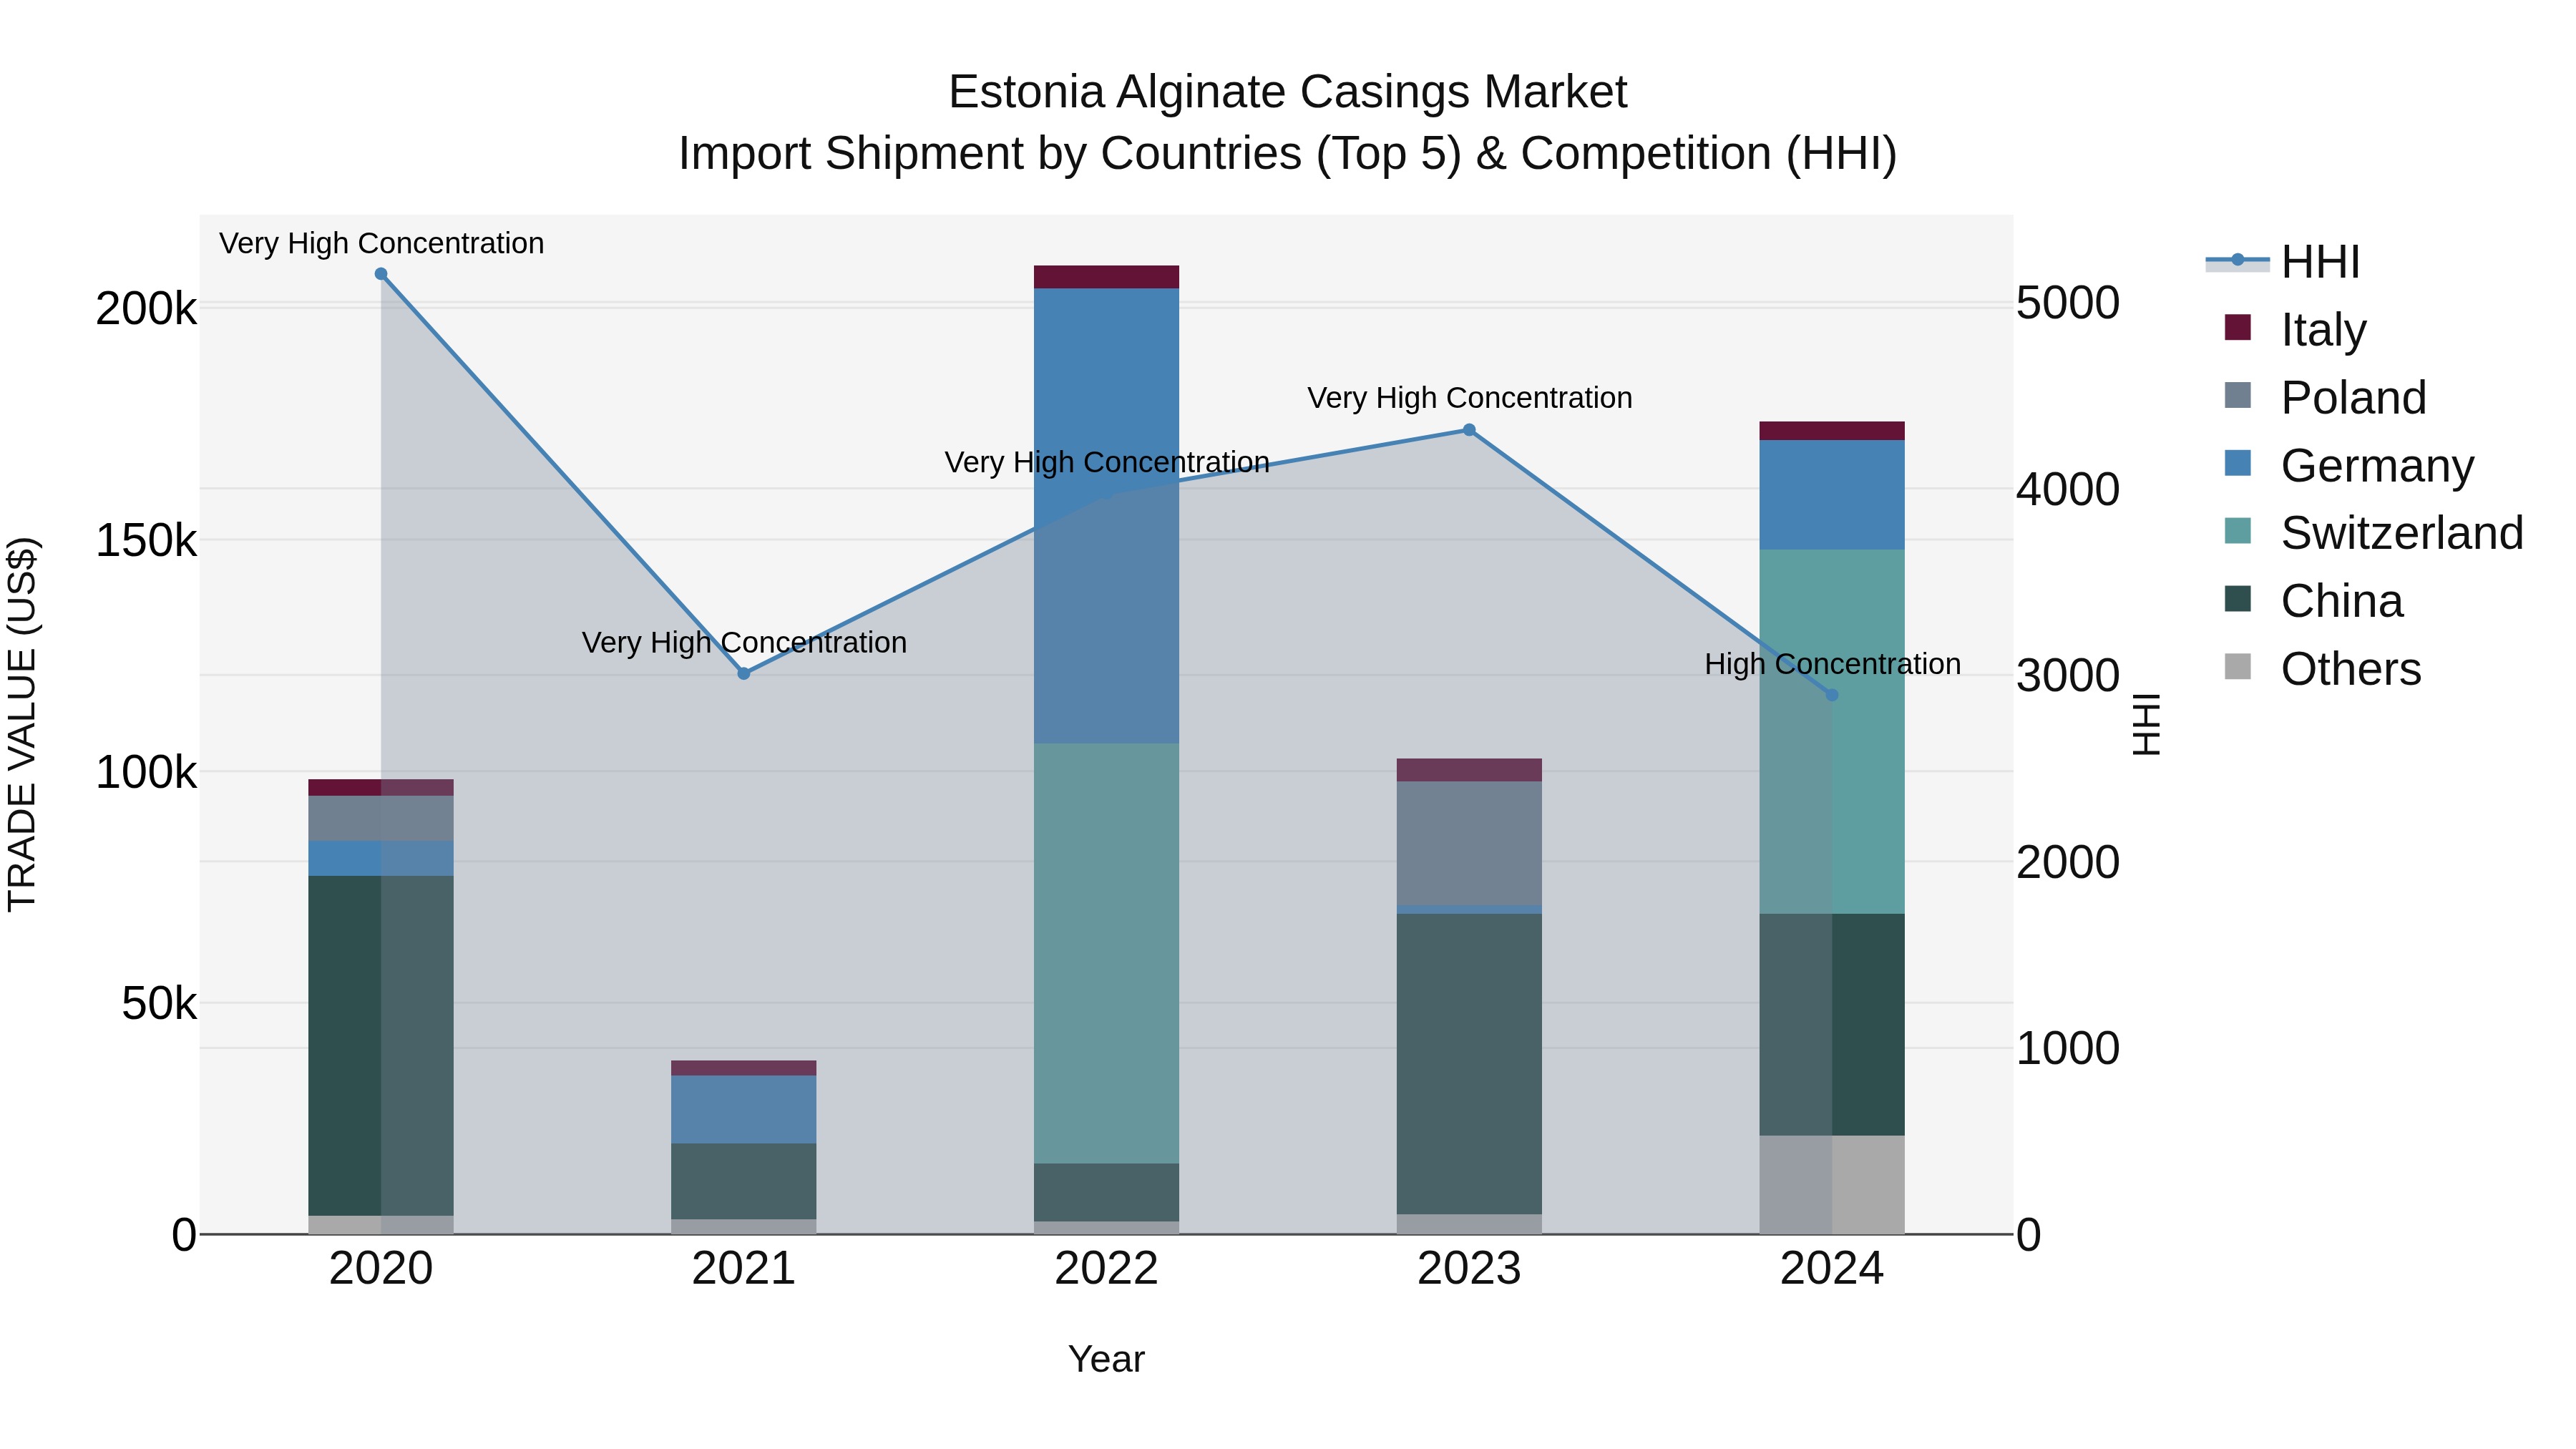2576x1449 pixels.
Task: Click the China segment in the 2020 bar
Action: [381, 1046]
